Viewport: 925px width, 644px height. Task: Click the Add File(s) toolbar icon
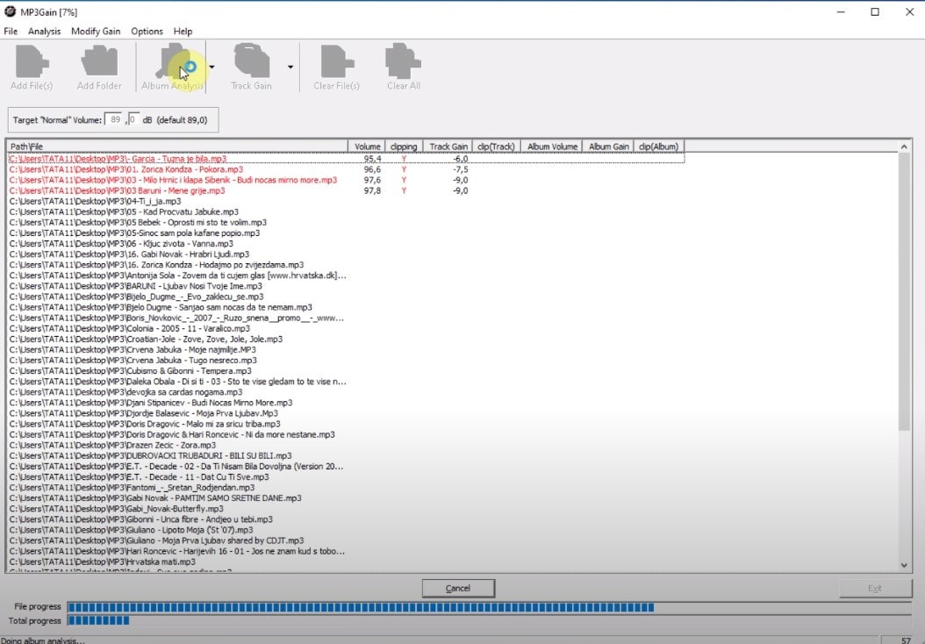[32, 61]
